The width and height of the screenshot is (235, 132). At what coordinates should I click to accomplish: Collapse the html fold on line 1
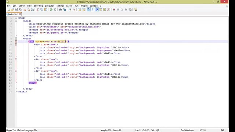pos(16,18)
